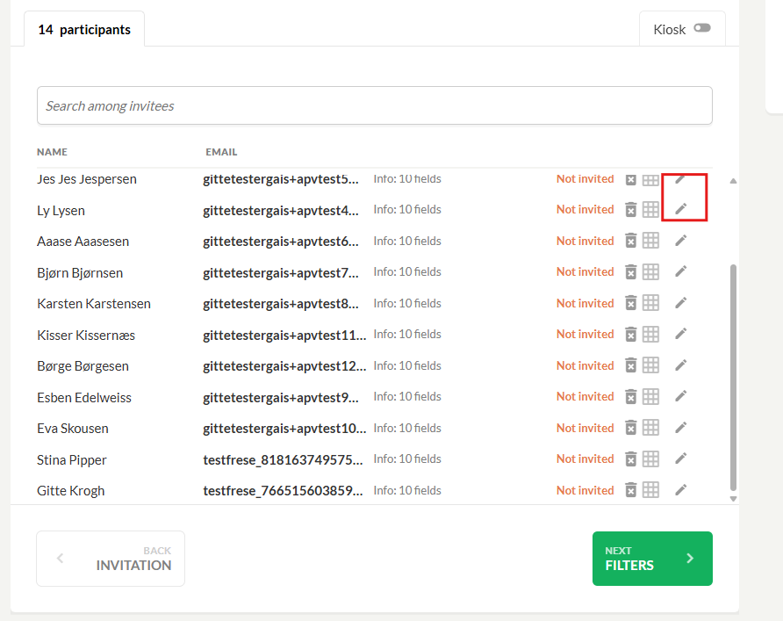Edit Eva Skousen using pencil icon
Screen dimensions: 783x621
(x=681, y=428)
